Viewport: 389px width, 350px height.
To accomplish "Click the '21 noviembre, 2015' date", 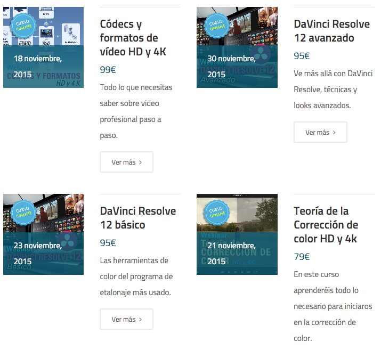I will (231, 254).
